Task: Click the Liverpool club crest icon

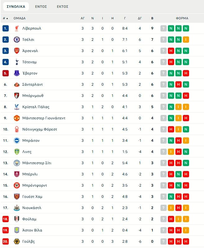Action: (17, 28)
